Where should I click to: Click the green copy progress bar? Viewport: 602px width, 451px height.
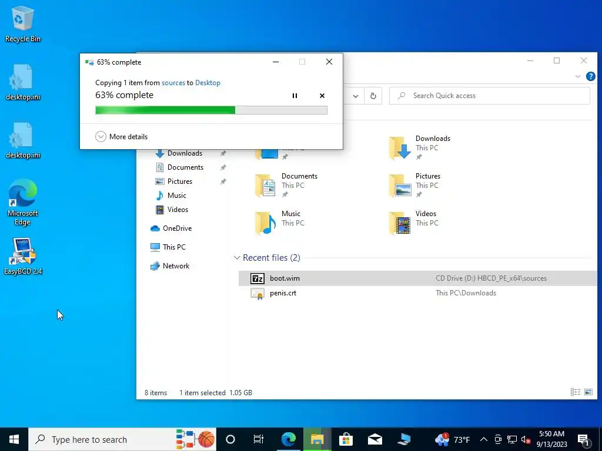(x=211, y=110)
